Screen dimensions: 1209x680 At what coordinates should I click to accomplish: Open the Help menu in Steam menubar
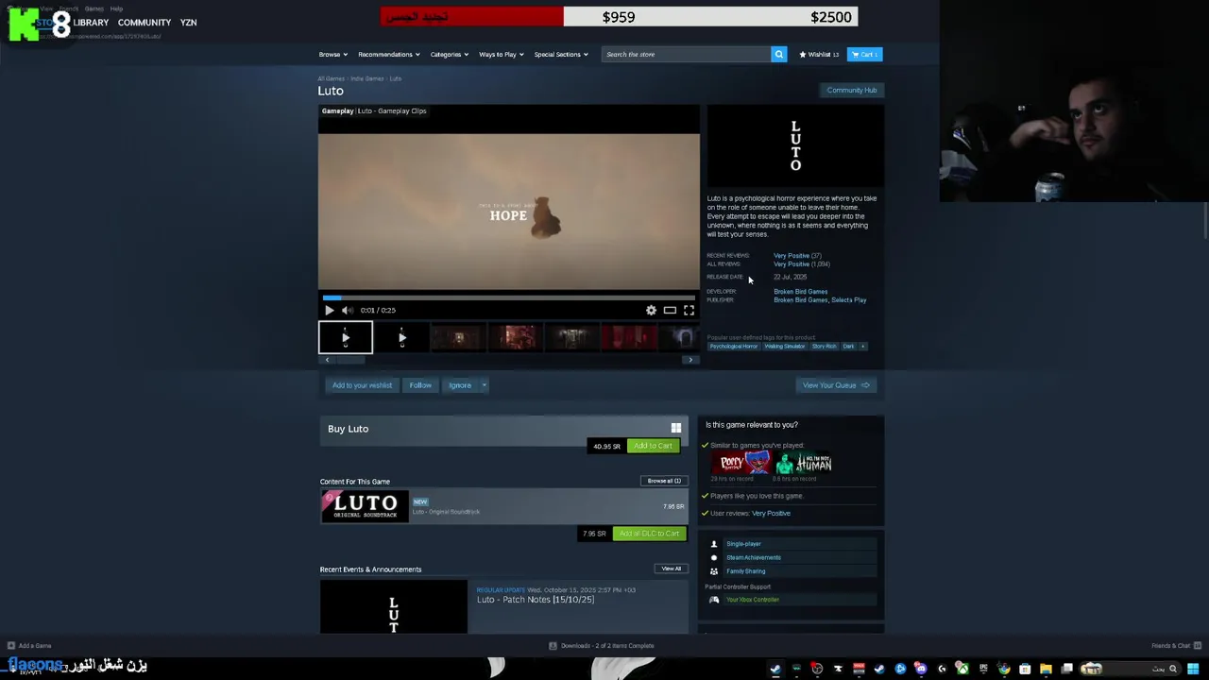pos(116,8)
